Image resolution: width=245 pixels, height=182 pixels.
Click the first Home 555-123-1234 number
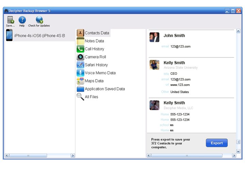tap(180, 114)
